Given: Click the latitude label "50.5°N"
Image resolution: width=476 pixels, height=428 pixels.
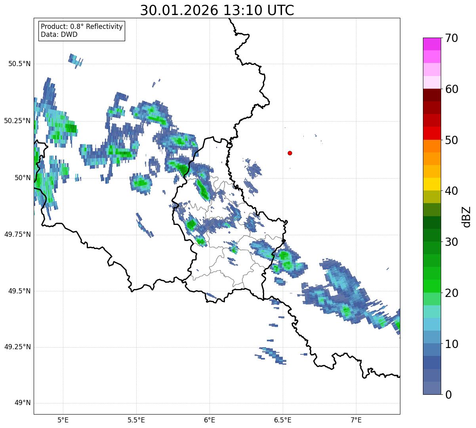Looking at the screenshot, I should coord(19,64).
